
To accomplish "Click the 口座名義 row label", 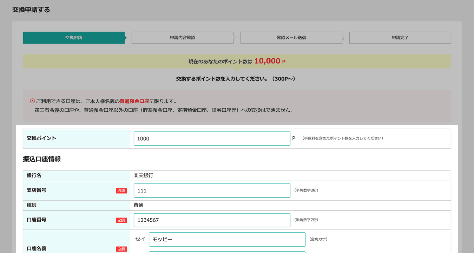I will [37, 249].
